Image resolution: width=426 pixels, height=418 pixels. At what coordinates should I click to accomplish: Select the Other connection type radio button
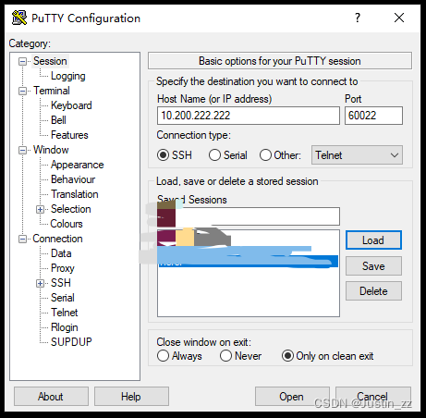(265, 155)
